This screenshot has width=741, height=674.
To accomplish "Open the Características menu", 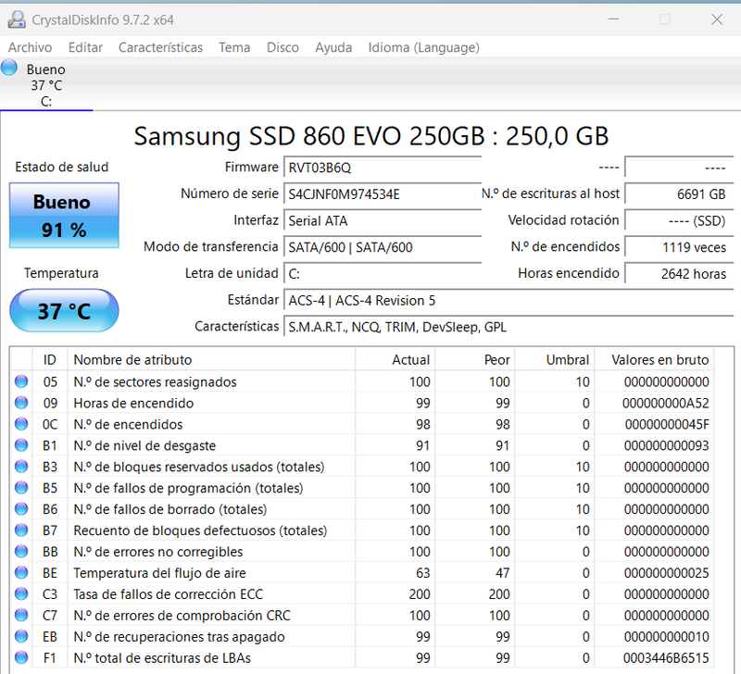I will tap(160, 47).
